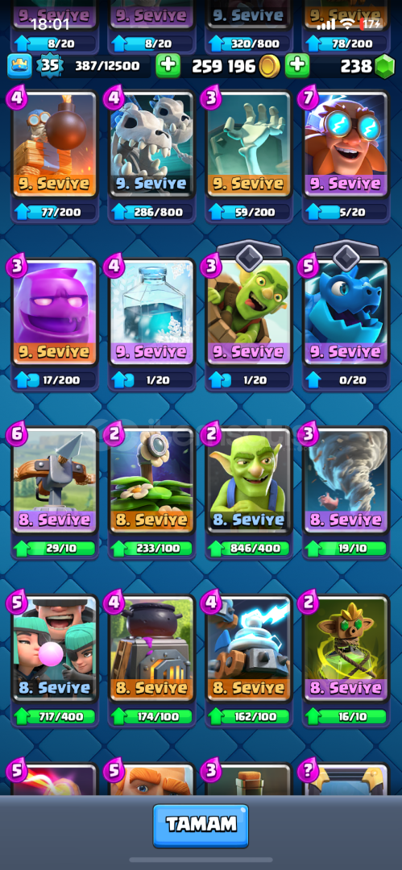402x870 pixels.
Task: Select the purple Elixir Golem card
Action: 55,313
